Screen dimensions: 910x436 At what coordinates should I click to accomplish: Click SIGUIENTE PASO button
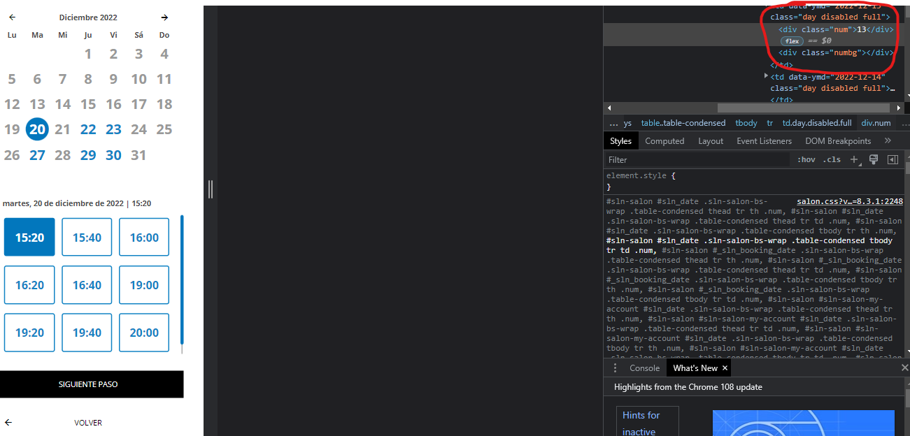coord(92,384)
